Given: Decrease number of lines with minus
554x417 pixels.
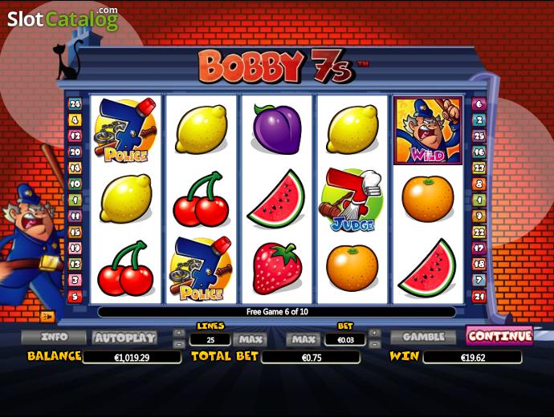Looking at the screenshot, I should [179, 343].
